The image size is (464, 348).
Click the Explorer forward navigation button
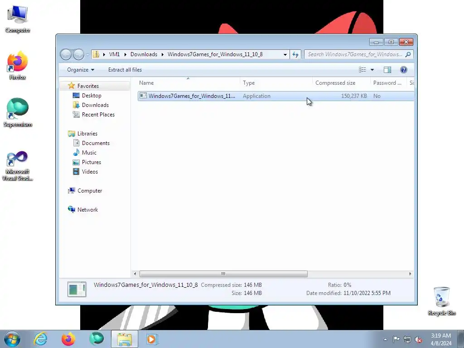coord(78,54)
